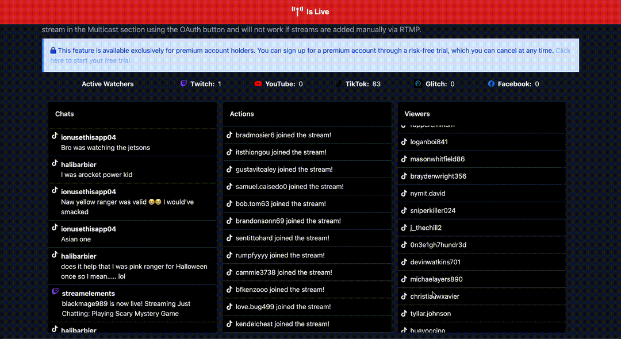The width and height of the screenshot is (621, 339).
Task: Click the Facebook icon in Active Watchers bar
Action: [x=490, y=83]
